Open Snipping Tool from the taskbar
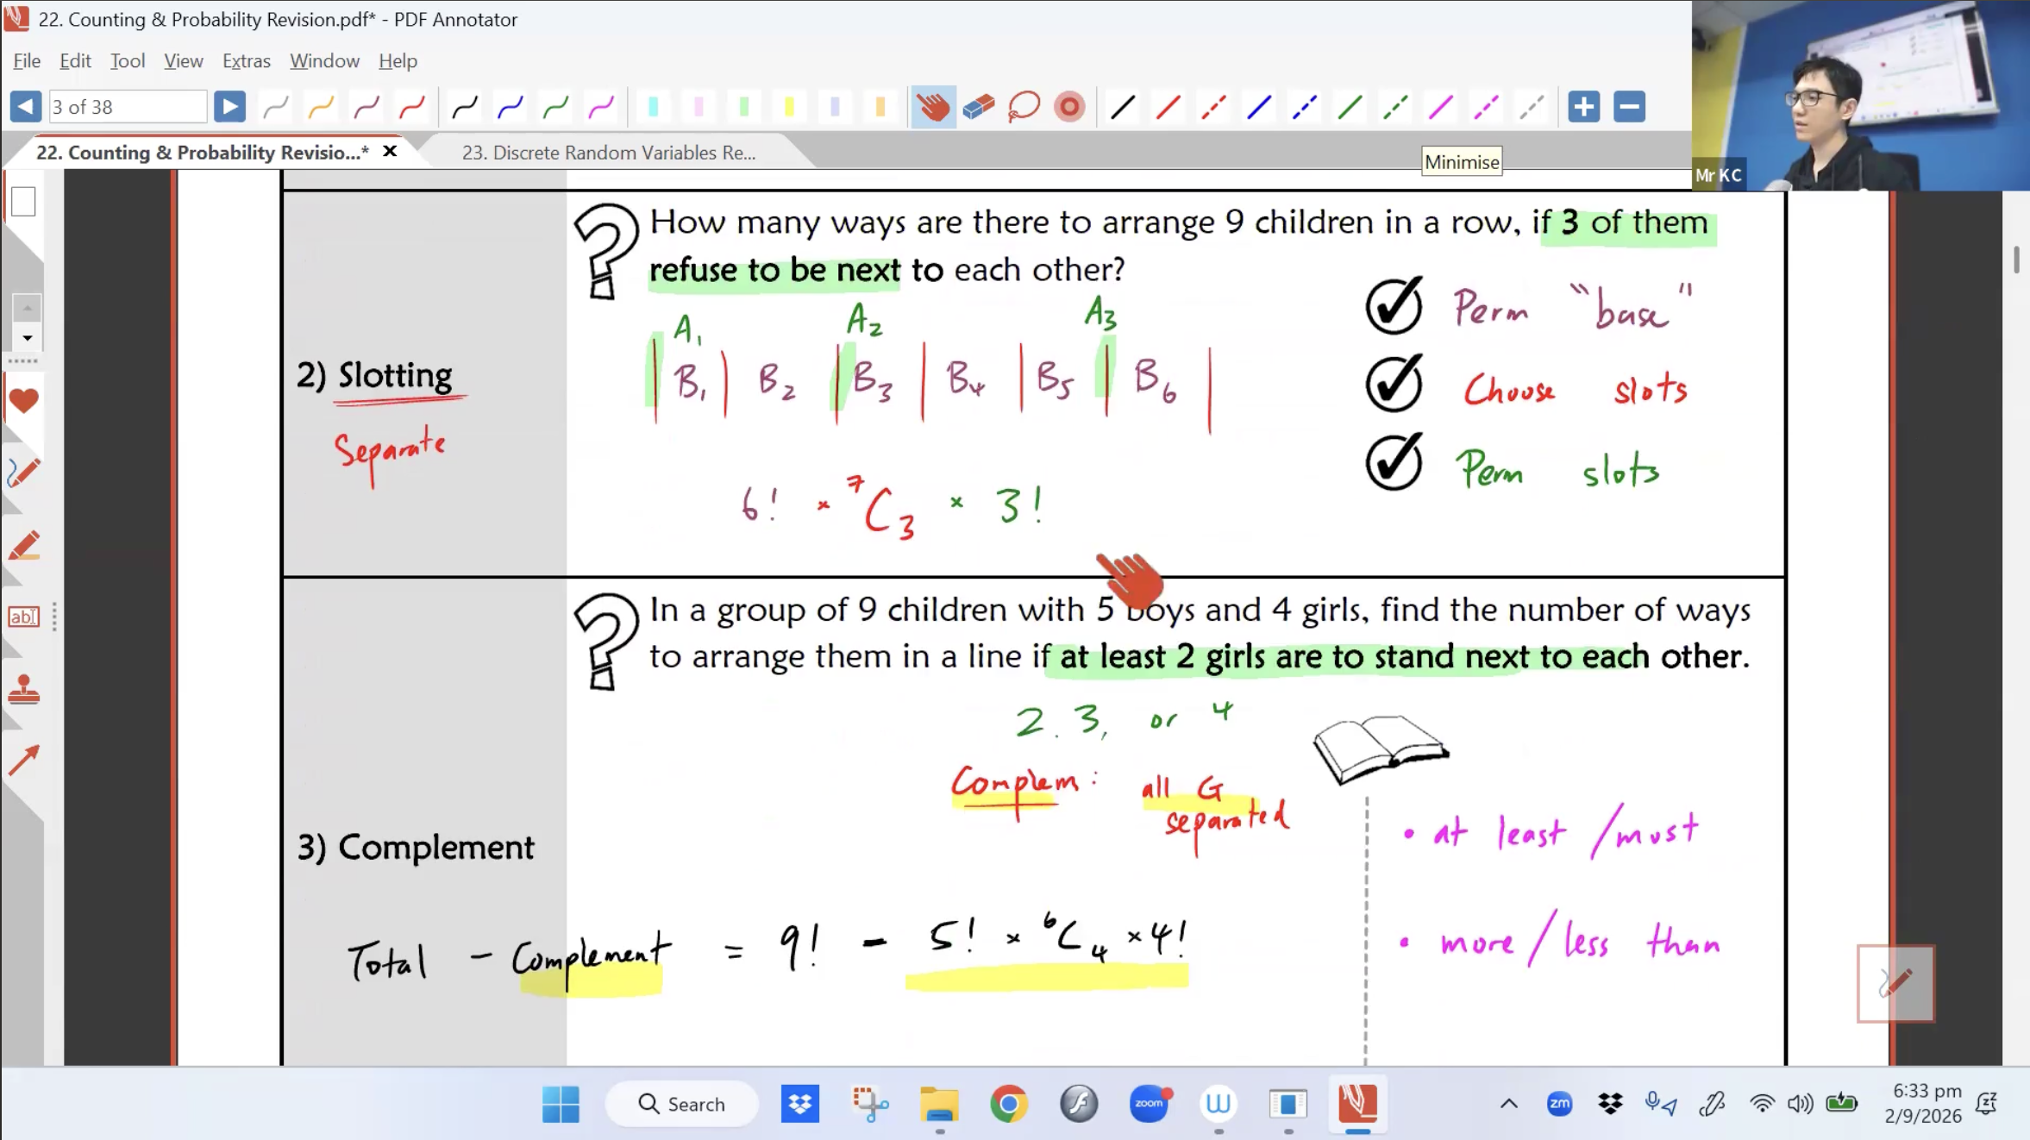The height and width of the screenshot is (1140, 2030). 870,1104
